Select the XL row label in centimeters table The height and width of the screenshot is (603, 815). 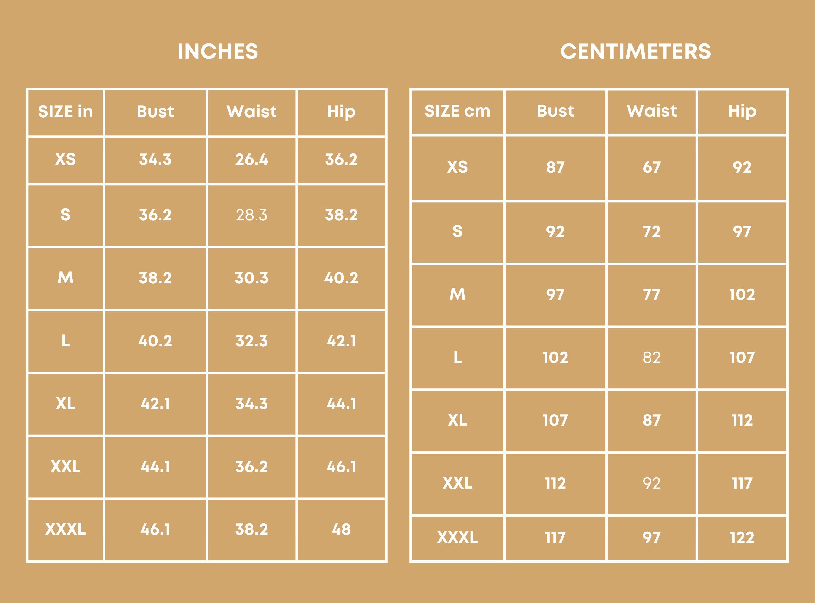tap(457, 421)
